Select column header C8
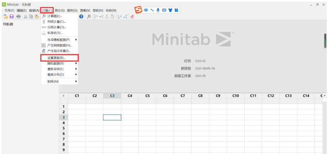 200,96
